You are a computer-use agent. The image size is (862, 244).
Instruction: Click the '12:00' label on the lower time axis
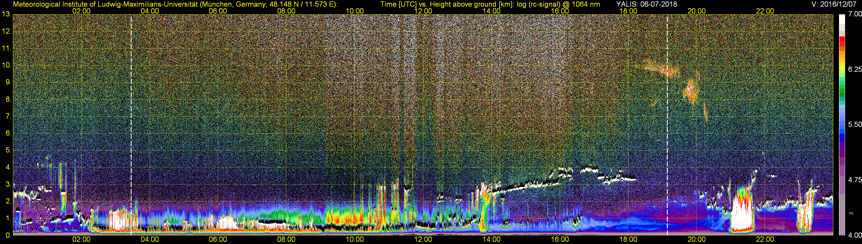coord(423,239)
